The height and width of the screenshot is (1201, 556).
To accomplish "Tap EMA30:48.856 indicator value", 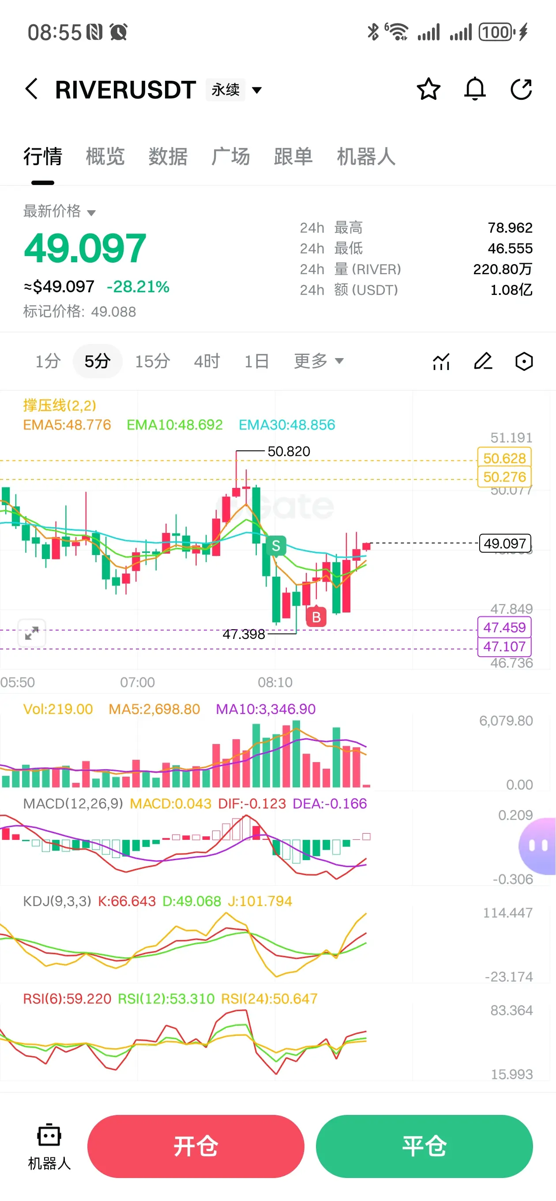I will 287,425.
